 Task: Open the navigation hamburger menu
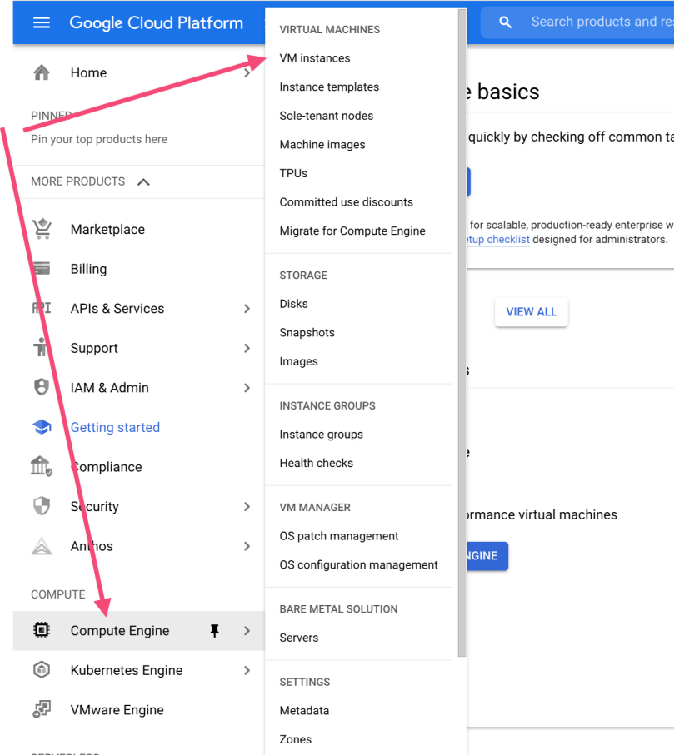40,22
